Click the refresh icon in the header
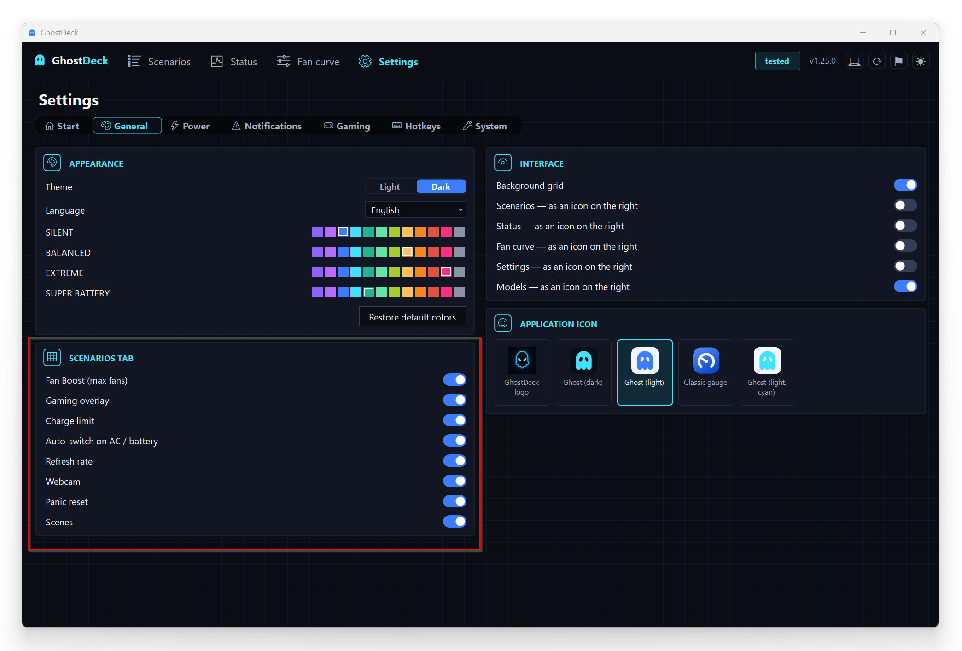 (x=877, y=61)
